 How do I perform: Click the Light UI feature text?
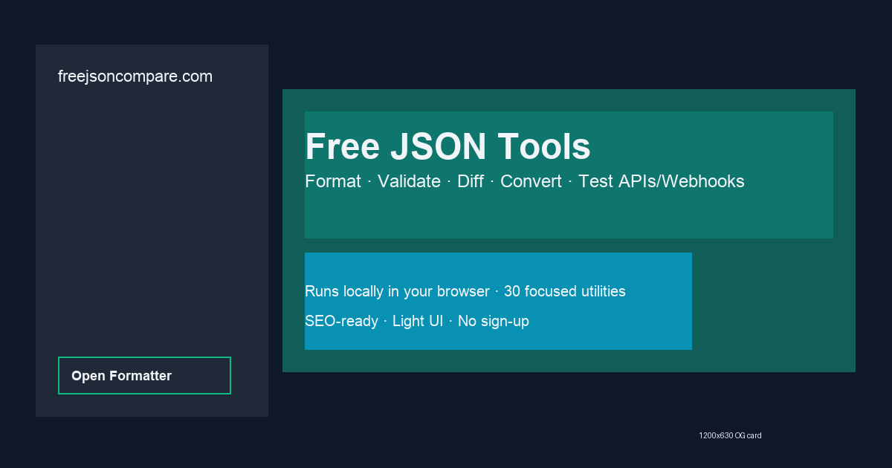click(417, 321)
